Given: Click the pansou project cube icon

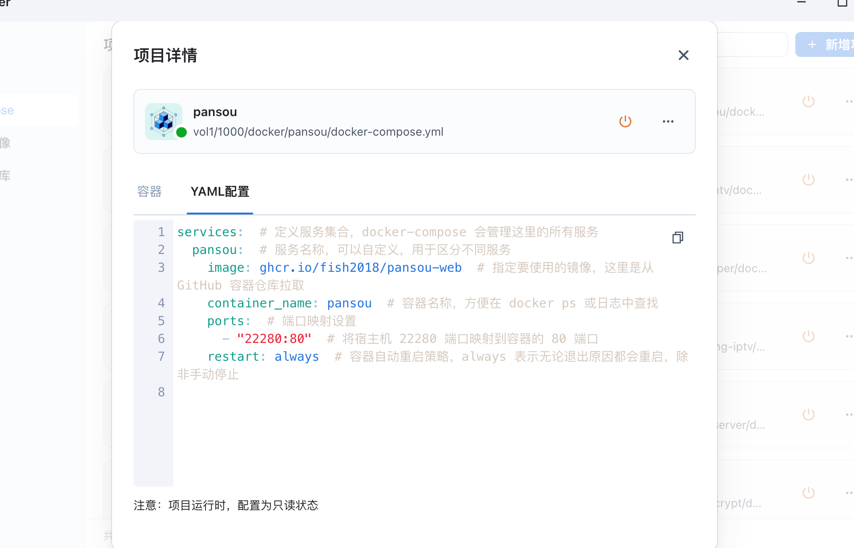Looking at the screenshot, I should (164, 121).
